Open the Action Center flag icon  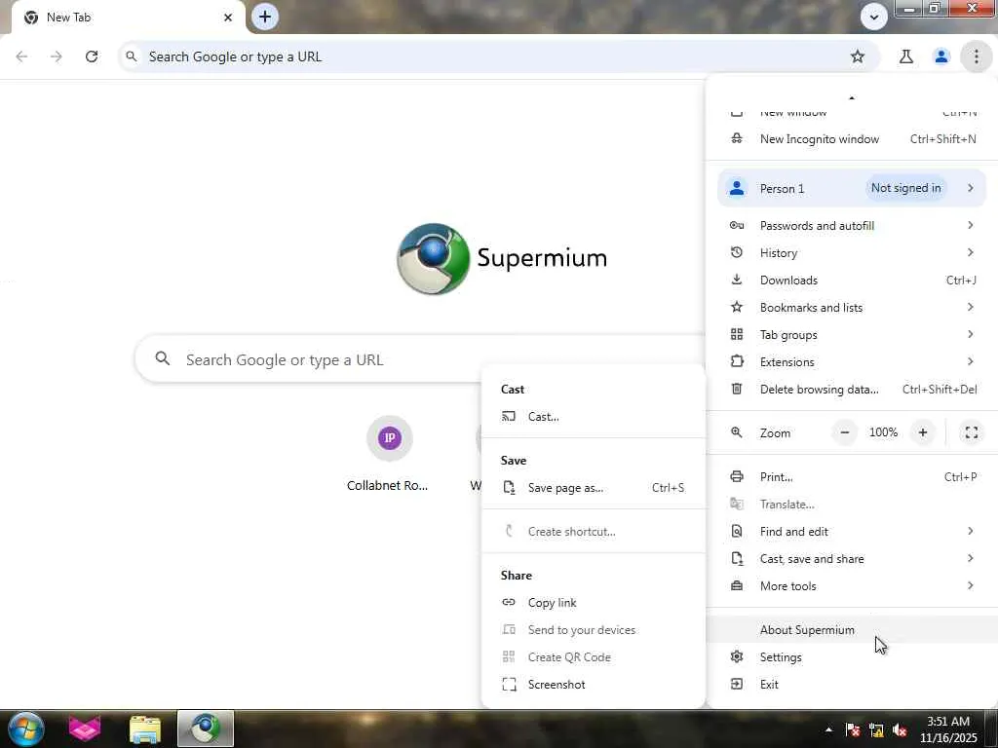point(853,730)
